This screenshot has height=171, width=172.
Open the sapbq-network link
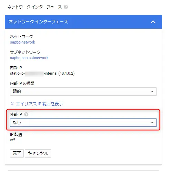coord(22,42)
